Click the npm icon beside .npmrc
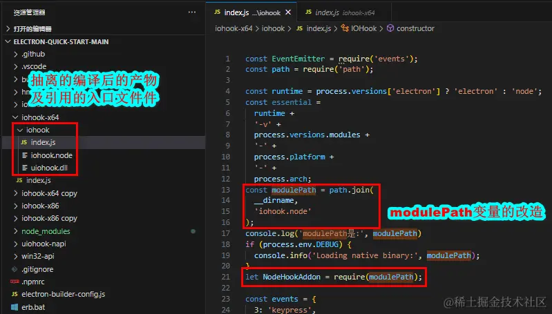This screenshot has height=314, width=552. [15, 282]
